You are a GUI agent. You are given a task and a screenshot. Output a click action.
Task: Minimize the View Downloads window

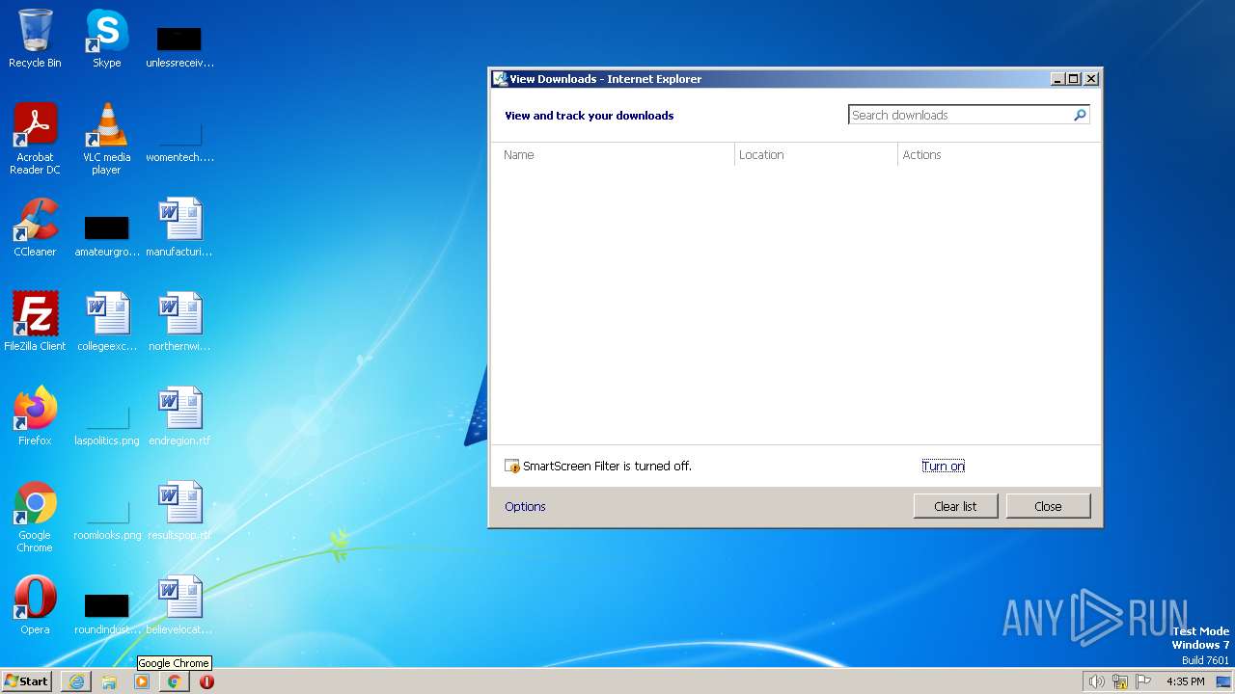click(1057, 79)
